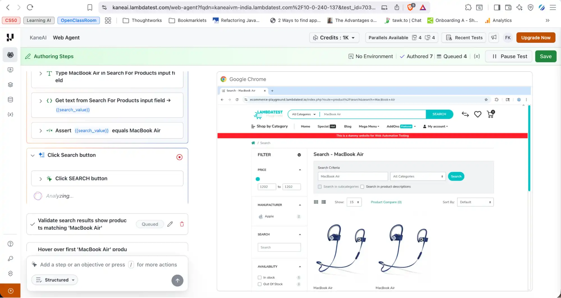Viewport: 561px width, 298px height.
Task: Click the header SEARCH button on the shop
Action: coord(439,114)
